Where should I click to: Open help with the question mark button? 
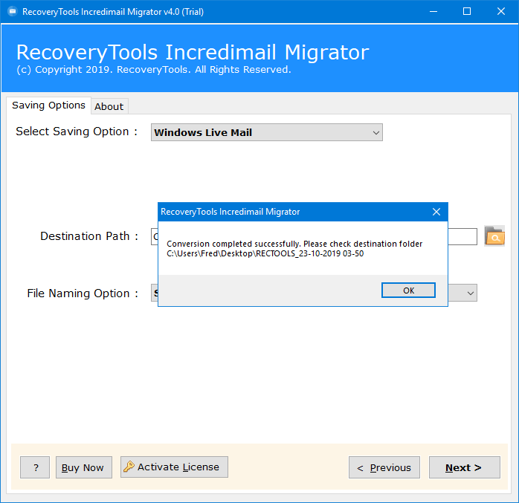click(x=35, y=467)
